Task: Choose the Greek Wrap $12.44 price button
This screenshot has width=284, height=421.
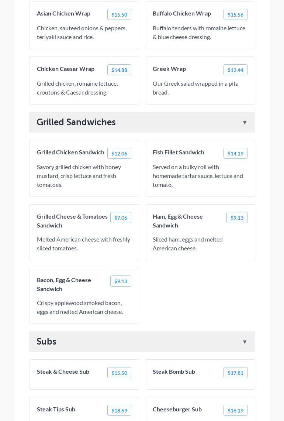Action: pos(235,70)
